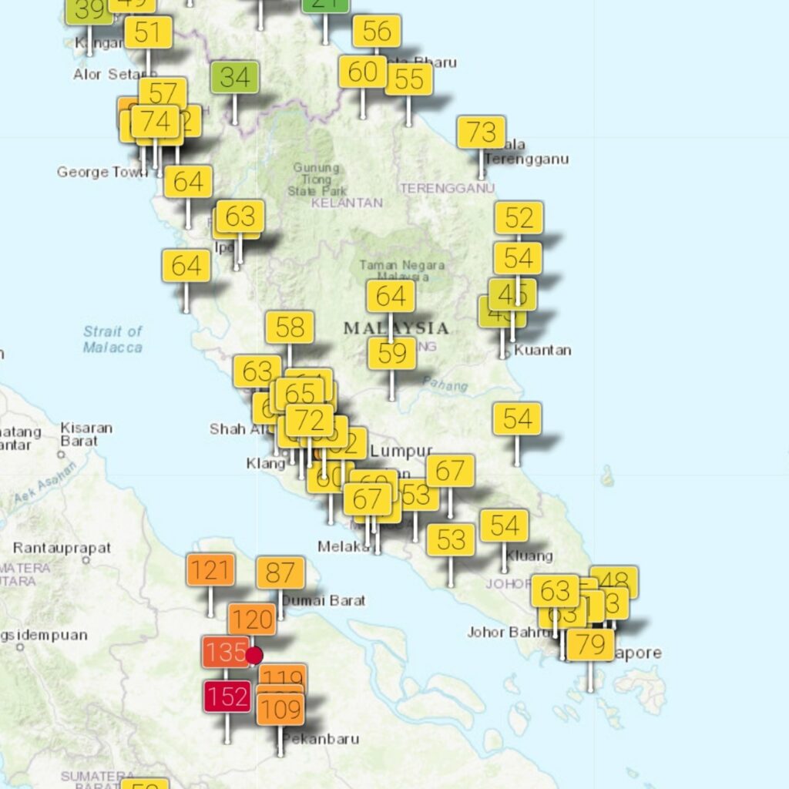
Task: Click the MALAYSIA country label
Action: click(x=397, y=328)
